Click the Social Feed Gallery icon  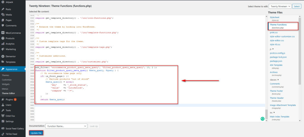pyautogui.click(x=3, y=129)
